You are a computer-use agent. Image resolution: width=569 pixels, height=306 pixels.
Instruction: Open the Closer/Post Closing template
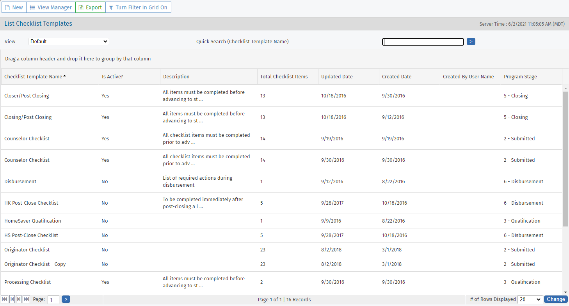[x=27, y=96]
